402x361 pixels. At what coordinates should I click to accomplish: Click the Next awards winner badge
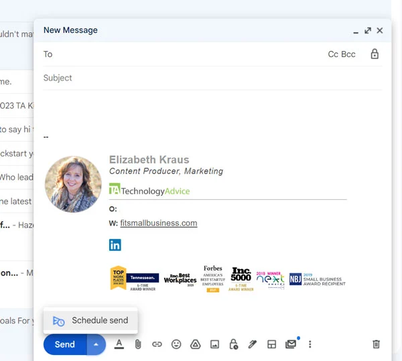point(271,279)
